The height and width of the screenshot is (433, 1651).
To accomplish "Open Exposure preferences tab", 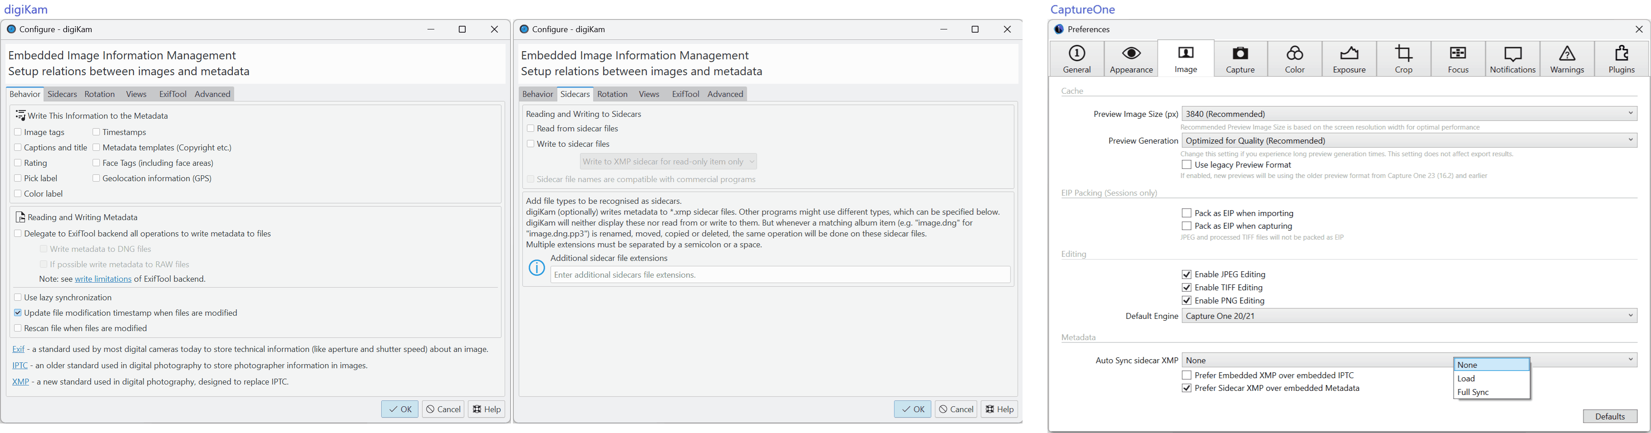I will [1349, 59].
